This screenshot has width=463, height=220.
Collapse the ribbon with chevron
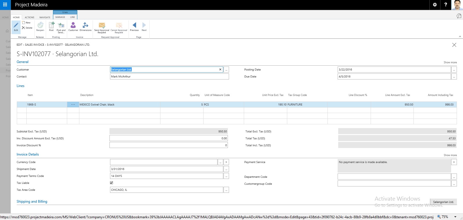(460, 36)
